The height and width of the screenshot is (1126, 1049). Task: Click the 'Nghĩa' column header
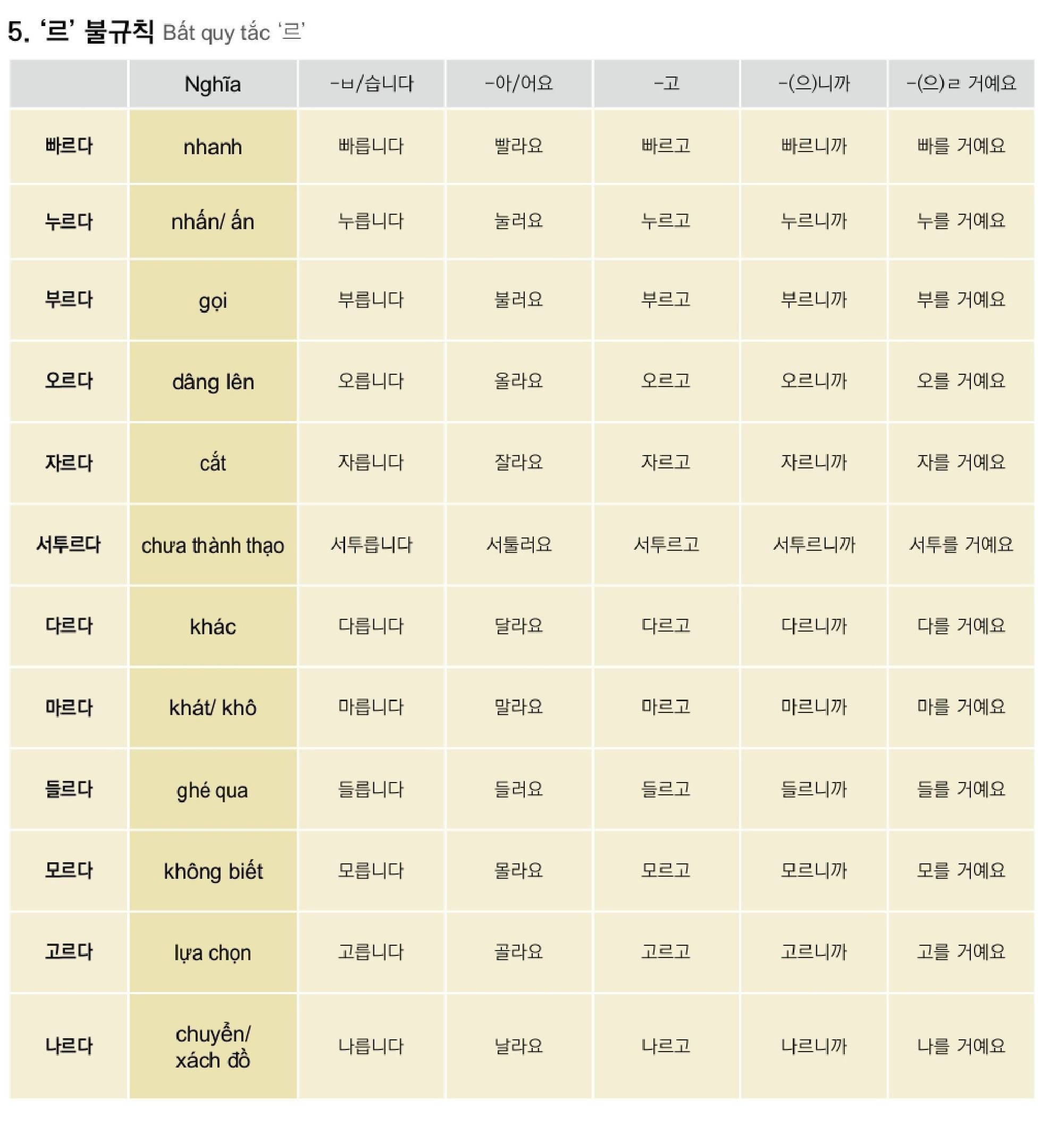click(213, 85)
